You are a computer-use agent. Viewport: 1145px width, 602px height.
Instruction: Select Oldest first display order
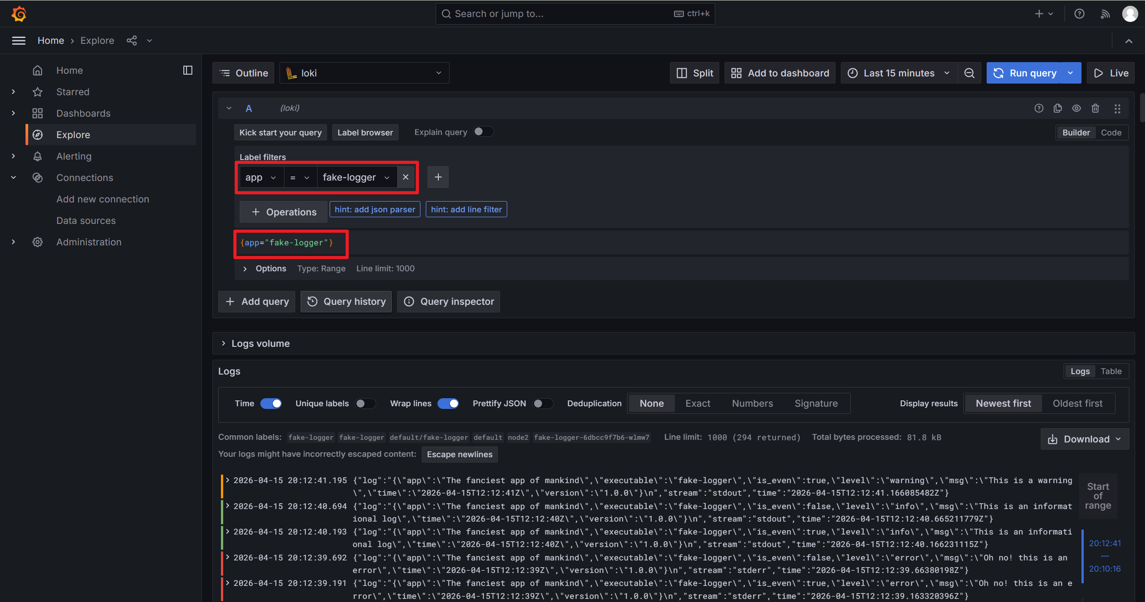click(1077, 404)
